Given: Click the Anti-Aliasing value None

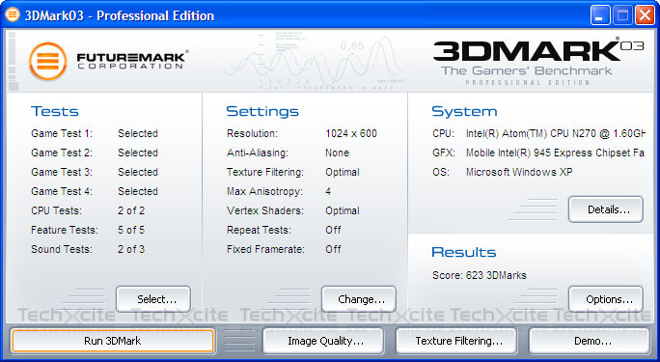Looking at the screenshot, I should (x=337, y=153).
